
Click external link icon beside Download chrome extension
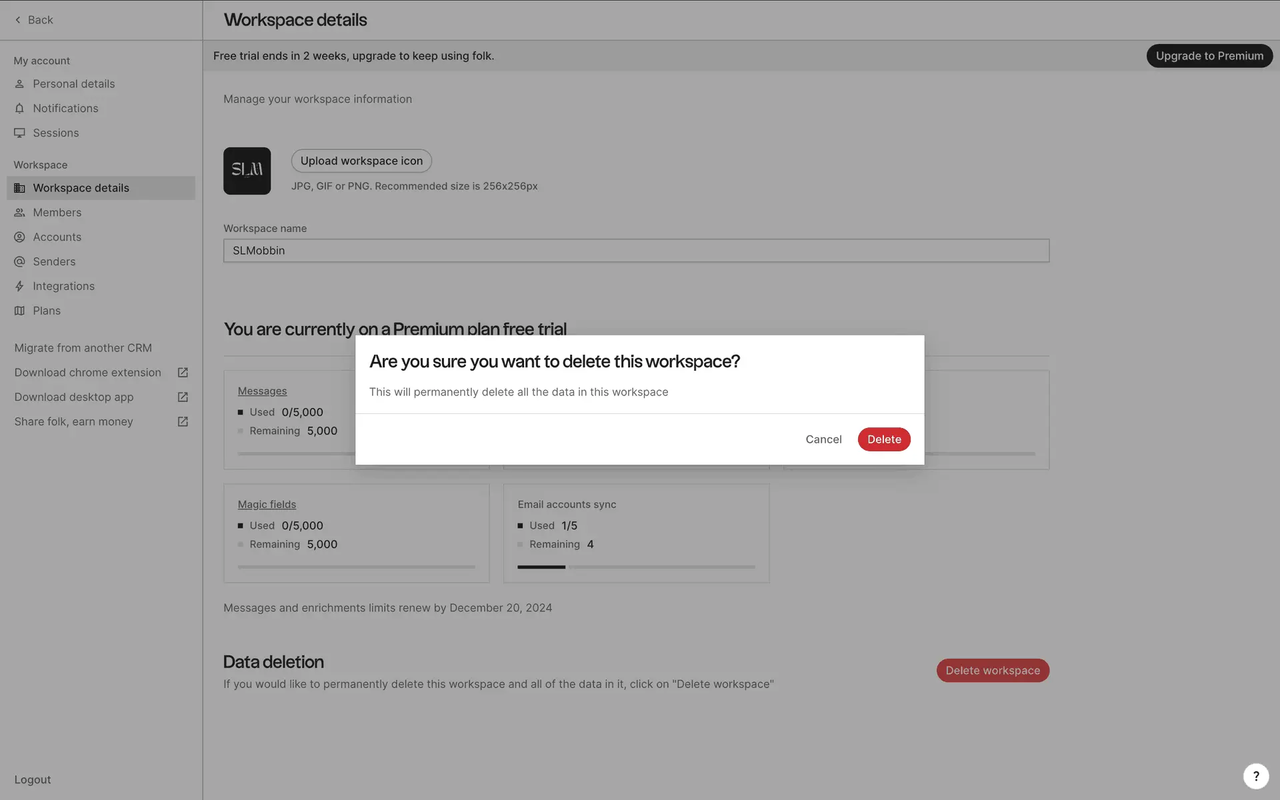(183, 373)
